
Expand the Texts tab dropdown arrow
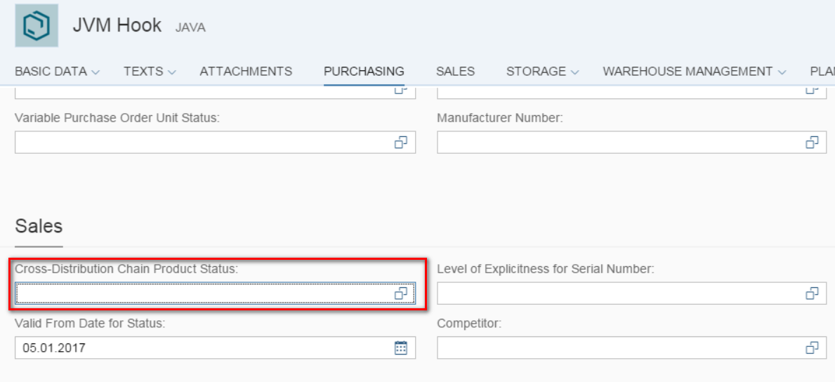[171, 72]
